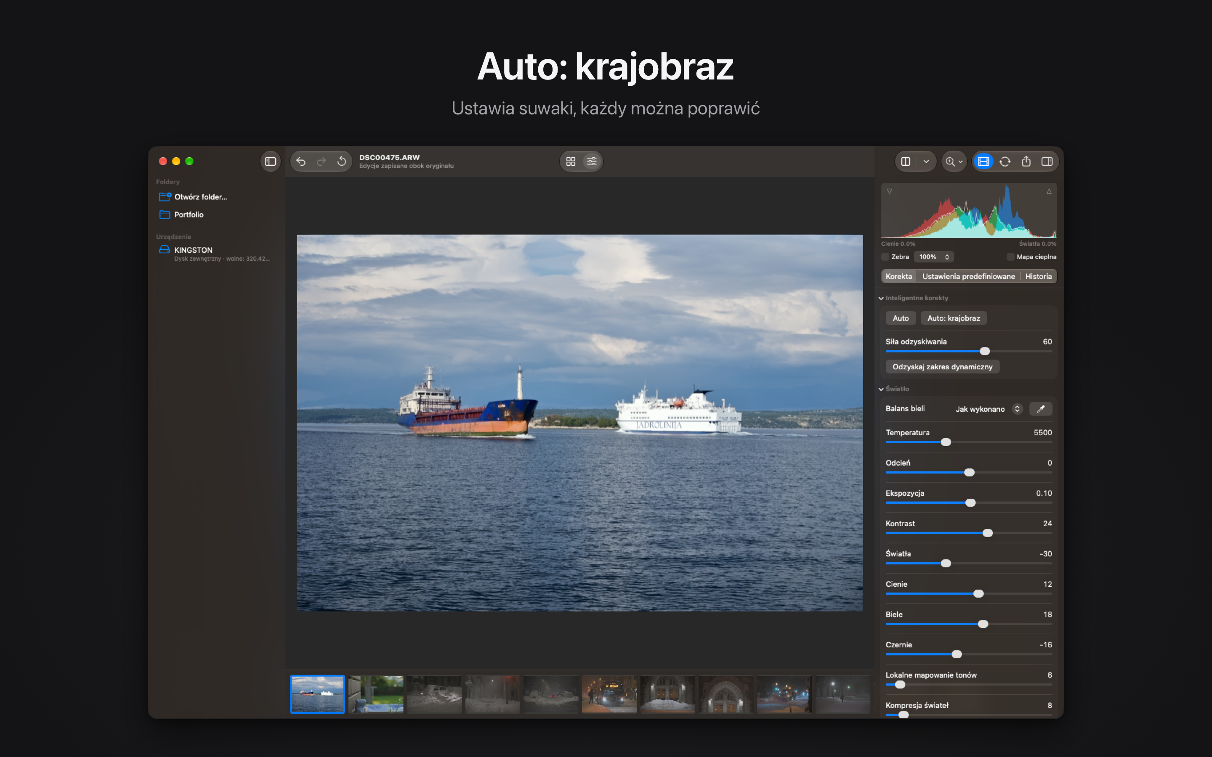Enable the Zebra checkbox
This screenshot has width=1212, height=757.
885,257
